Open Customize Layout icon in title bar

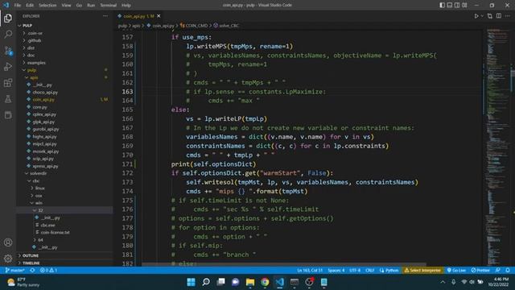(x=464, y=5)
